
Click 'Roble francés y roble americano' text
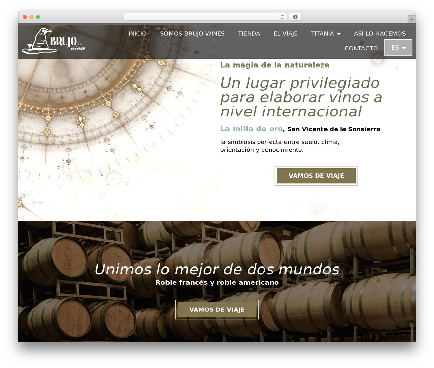pyautogui.click(x=217, y=282)
